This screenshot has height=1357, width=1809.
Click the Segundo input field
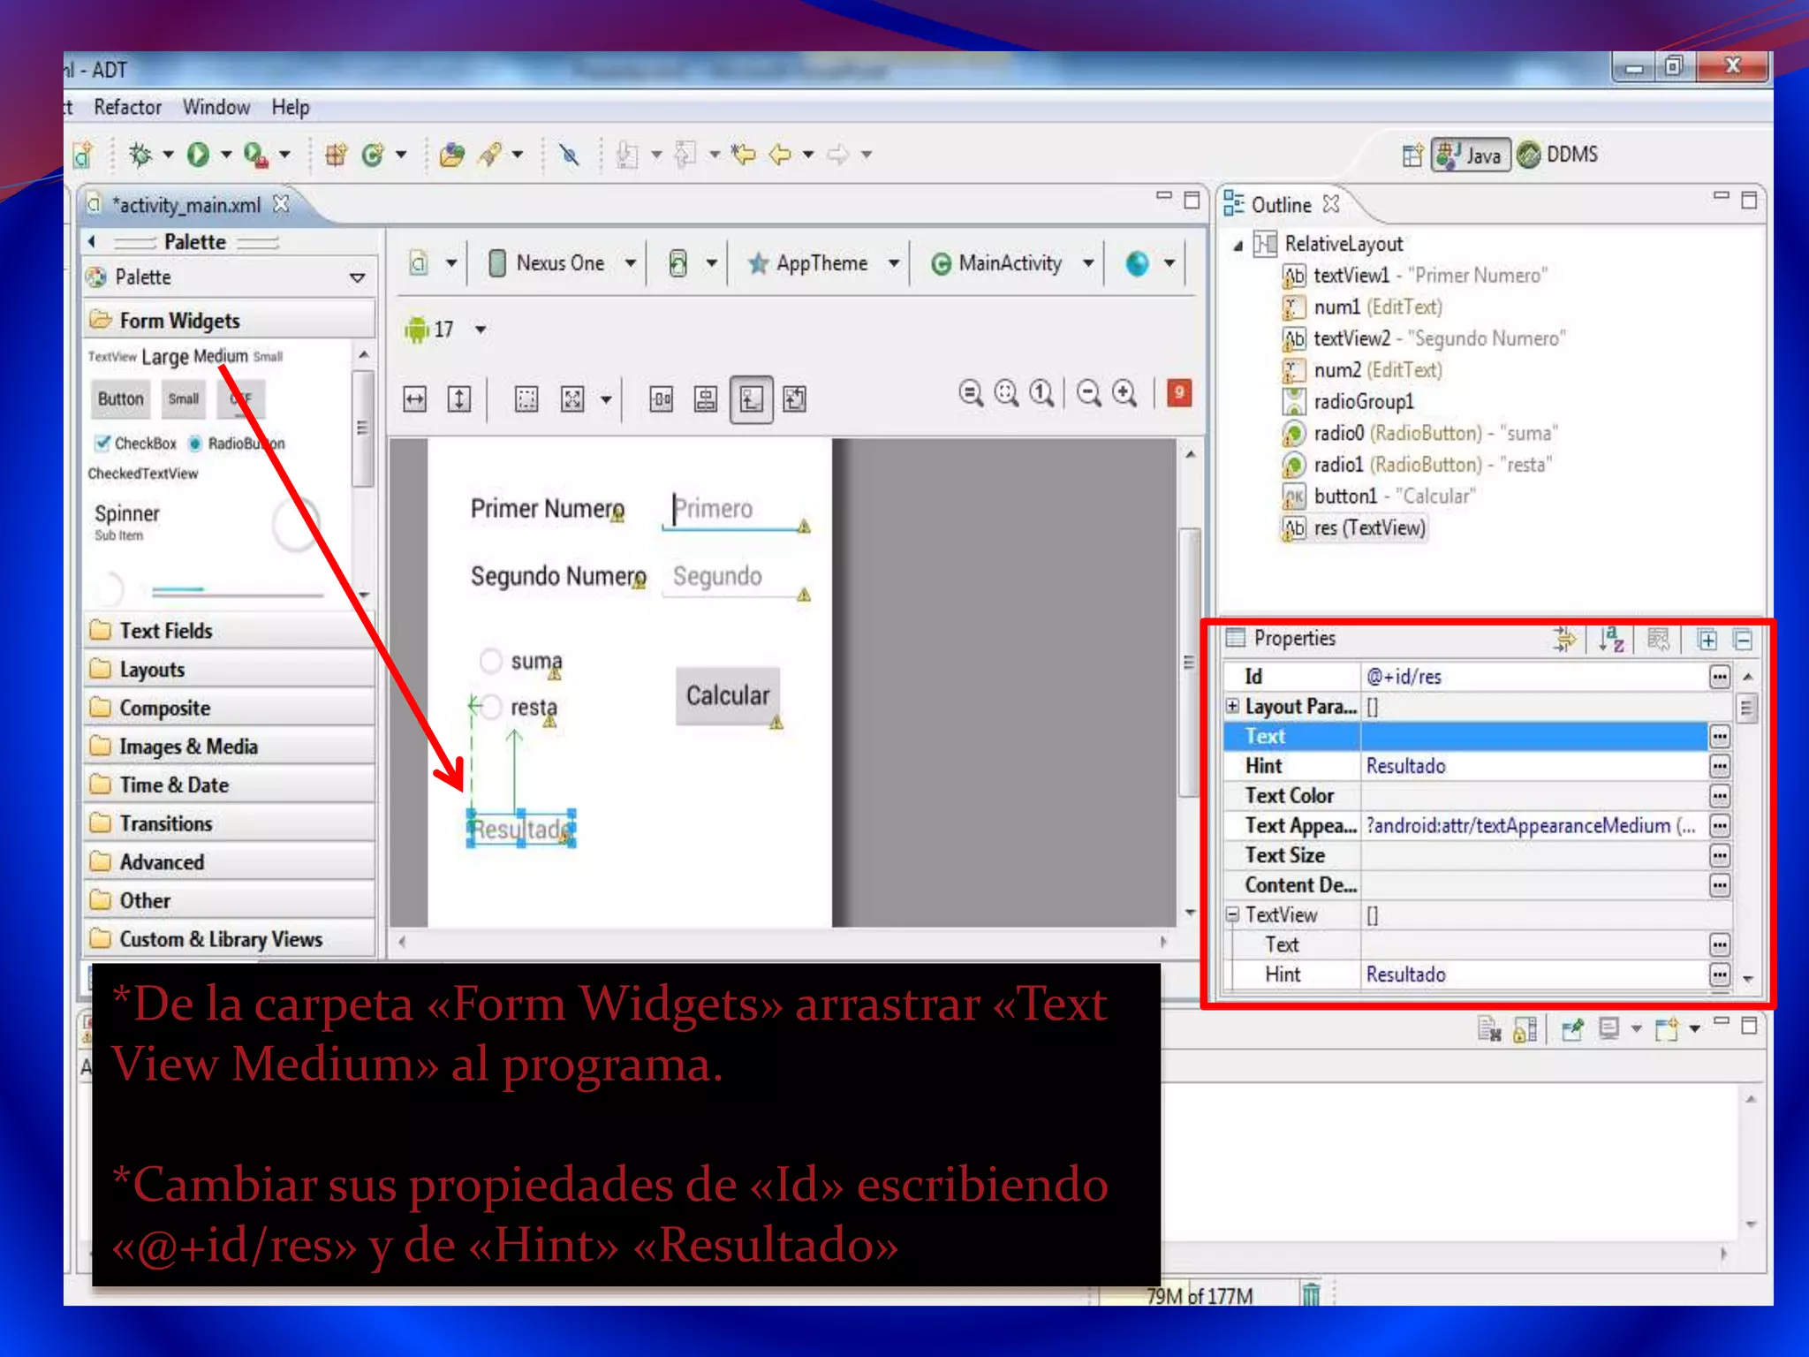tap(735, 578)
